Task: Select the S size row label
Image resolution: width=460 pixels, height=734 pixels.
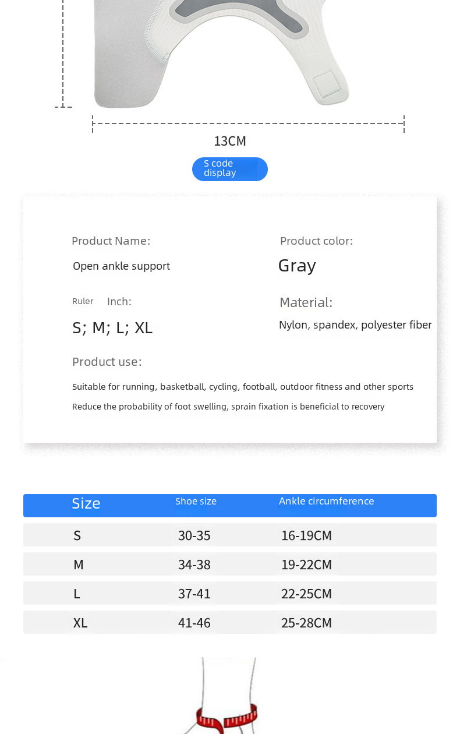Action: tap(77, 535)
